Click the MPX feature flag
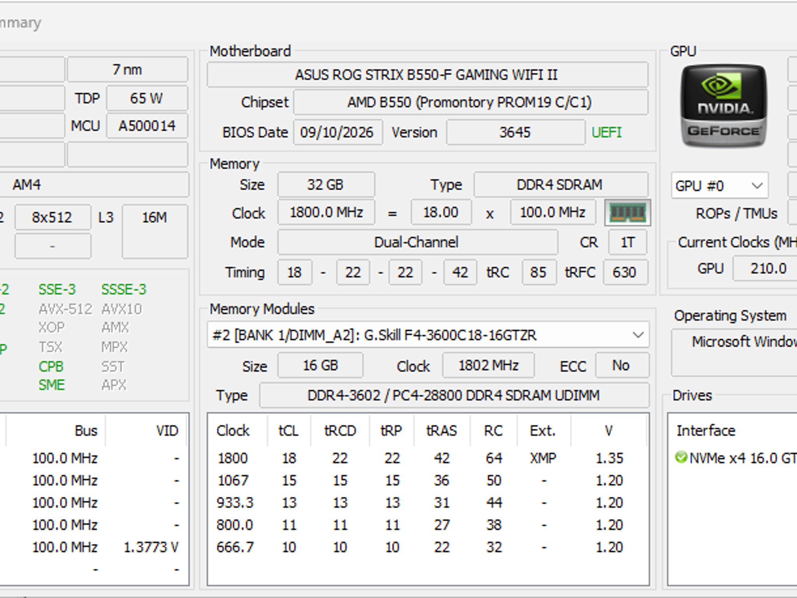Viewport: 797px width, 598px height. tap(114, 347)
